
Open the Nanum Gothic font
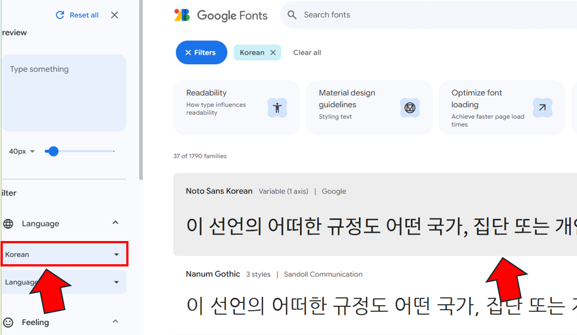213,274
